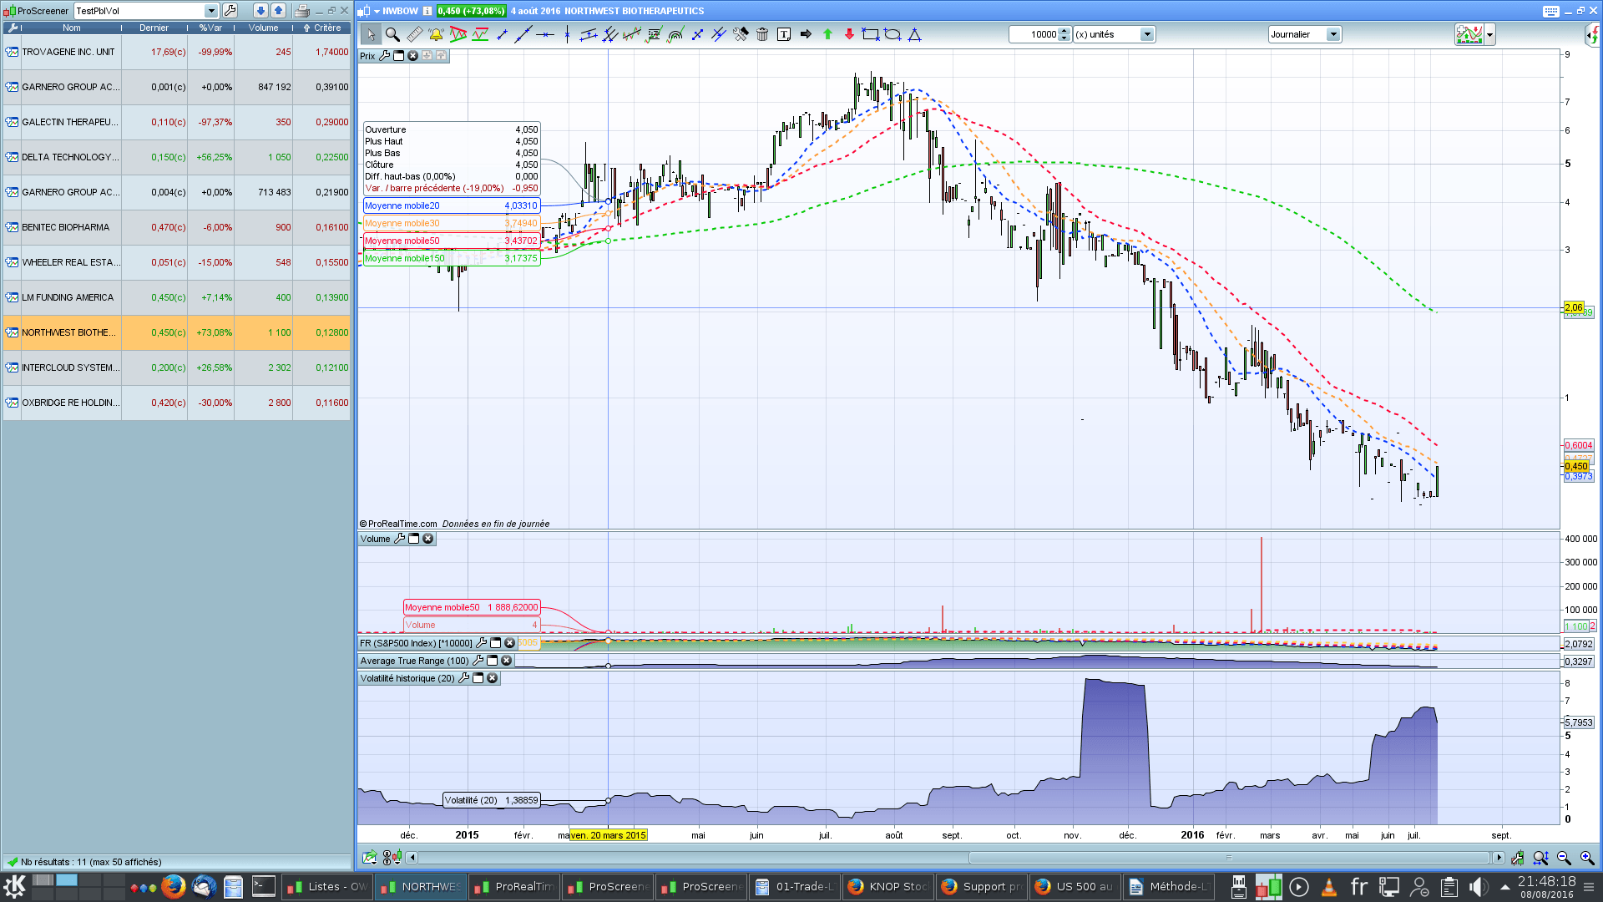Sort the list by the %Var column
The height and width of the screenshot is (902, 1603).
click(210, 28)
